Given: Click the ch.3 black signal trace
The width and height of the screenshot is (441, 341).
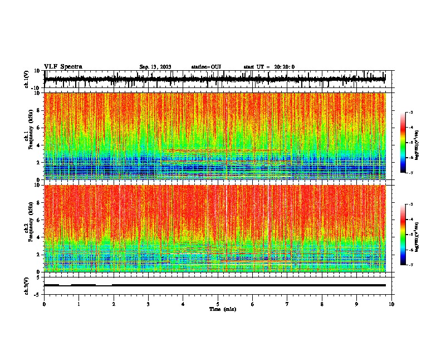Looking at the screenshot, I should (215, 285).
